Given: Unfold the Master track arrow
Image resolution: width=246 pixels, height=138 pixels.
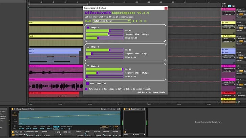Looking at the screenshot, I should tap(223, 102).
